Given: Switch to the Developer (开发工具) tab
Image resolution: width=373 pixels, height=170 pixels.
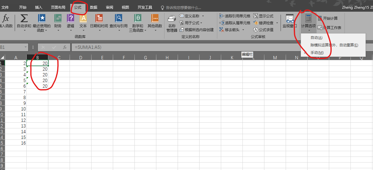Looking at the screenshot, I should tap(145, 7).
